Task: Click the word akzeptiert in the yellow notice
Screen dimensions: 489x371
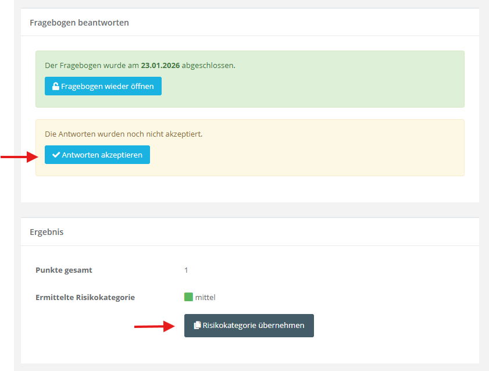Action: coord(183,134)
